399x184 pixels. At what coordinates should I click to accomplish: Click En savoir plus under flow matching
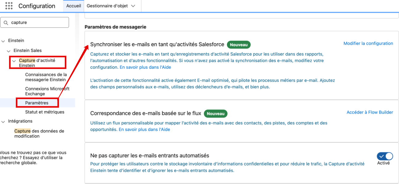pyautogui.click(x=144, y=130)
